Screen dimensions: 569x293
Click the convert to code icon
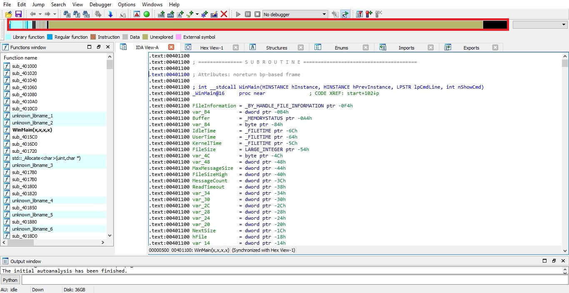pos(161,14)
